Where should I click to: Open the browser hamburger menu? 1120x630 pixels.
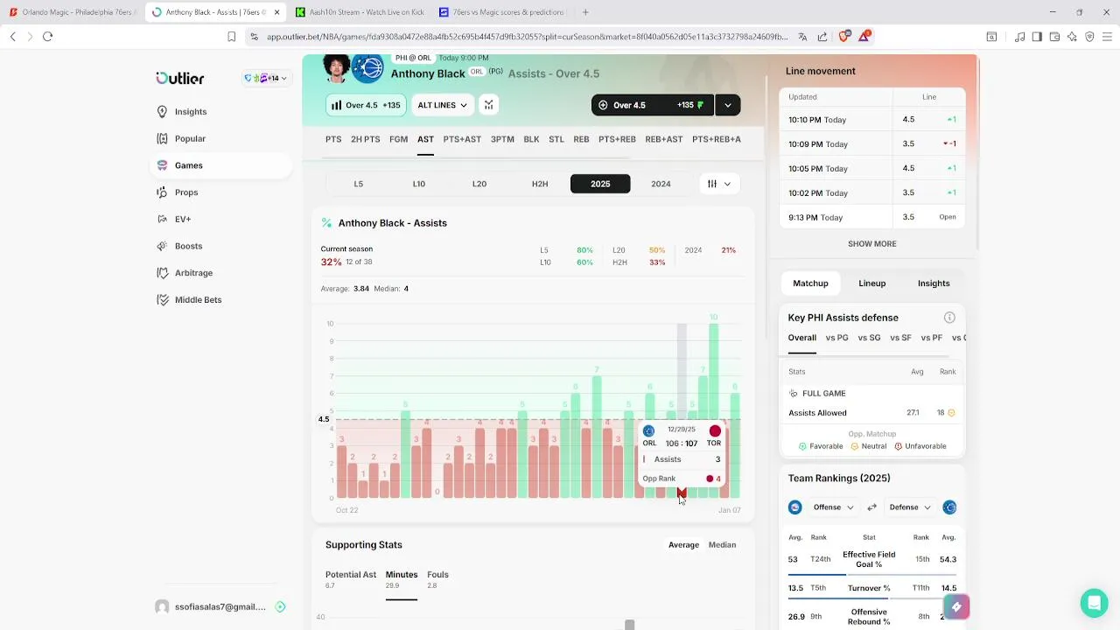point(1107,37)
